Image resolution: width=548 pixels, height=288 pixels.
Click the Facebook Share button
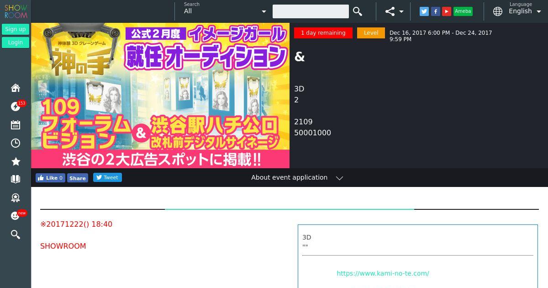78,178
